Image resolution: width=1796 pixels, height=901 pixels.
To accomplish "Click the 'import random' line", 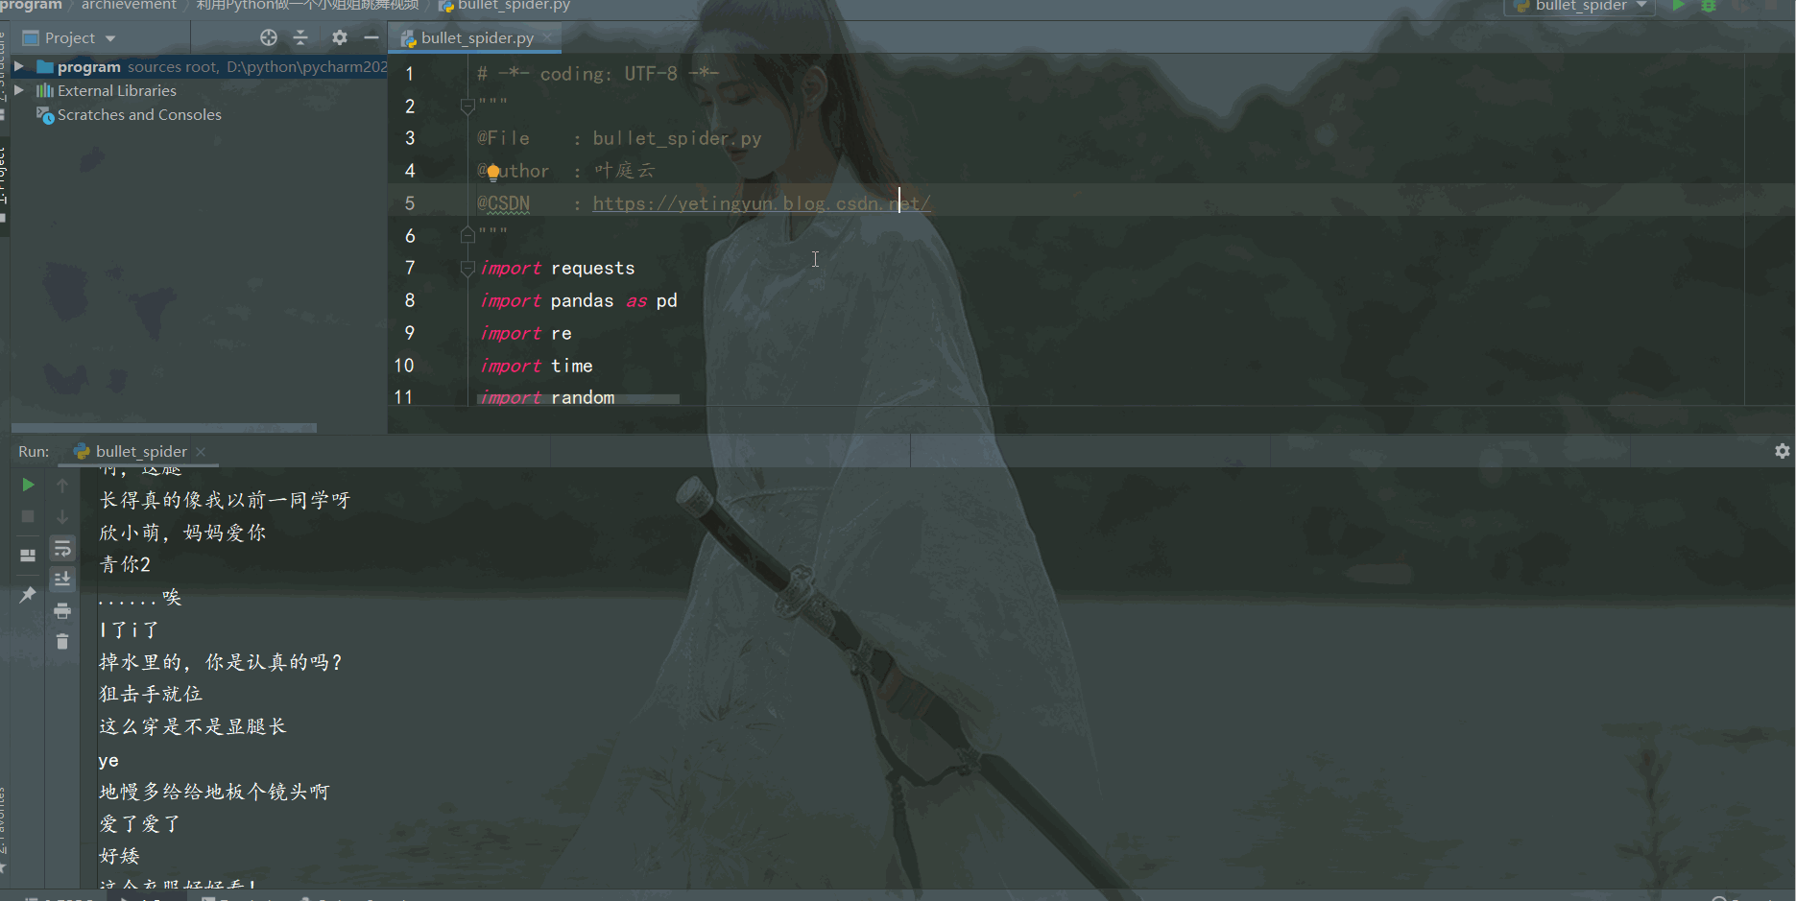I will [x=547, y=397].
